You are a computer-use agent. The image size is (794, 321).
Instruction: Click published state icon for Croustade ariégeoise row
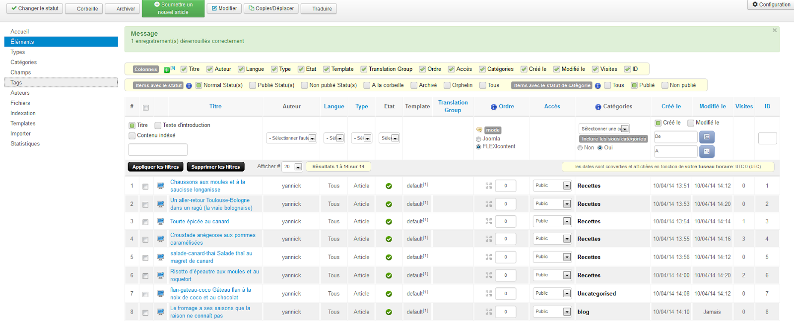pyautogui.click(x=389, y=239)
